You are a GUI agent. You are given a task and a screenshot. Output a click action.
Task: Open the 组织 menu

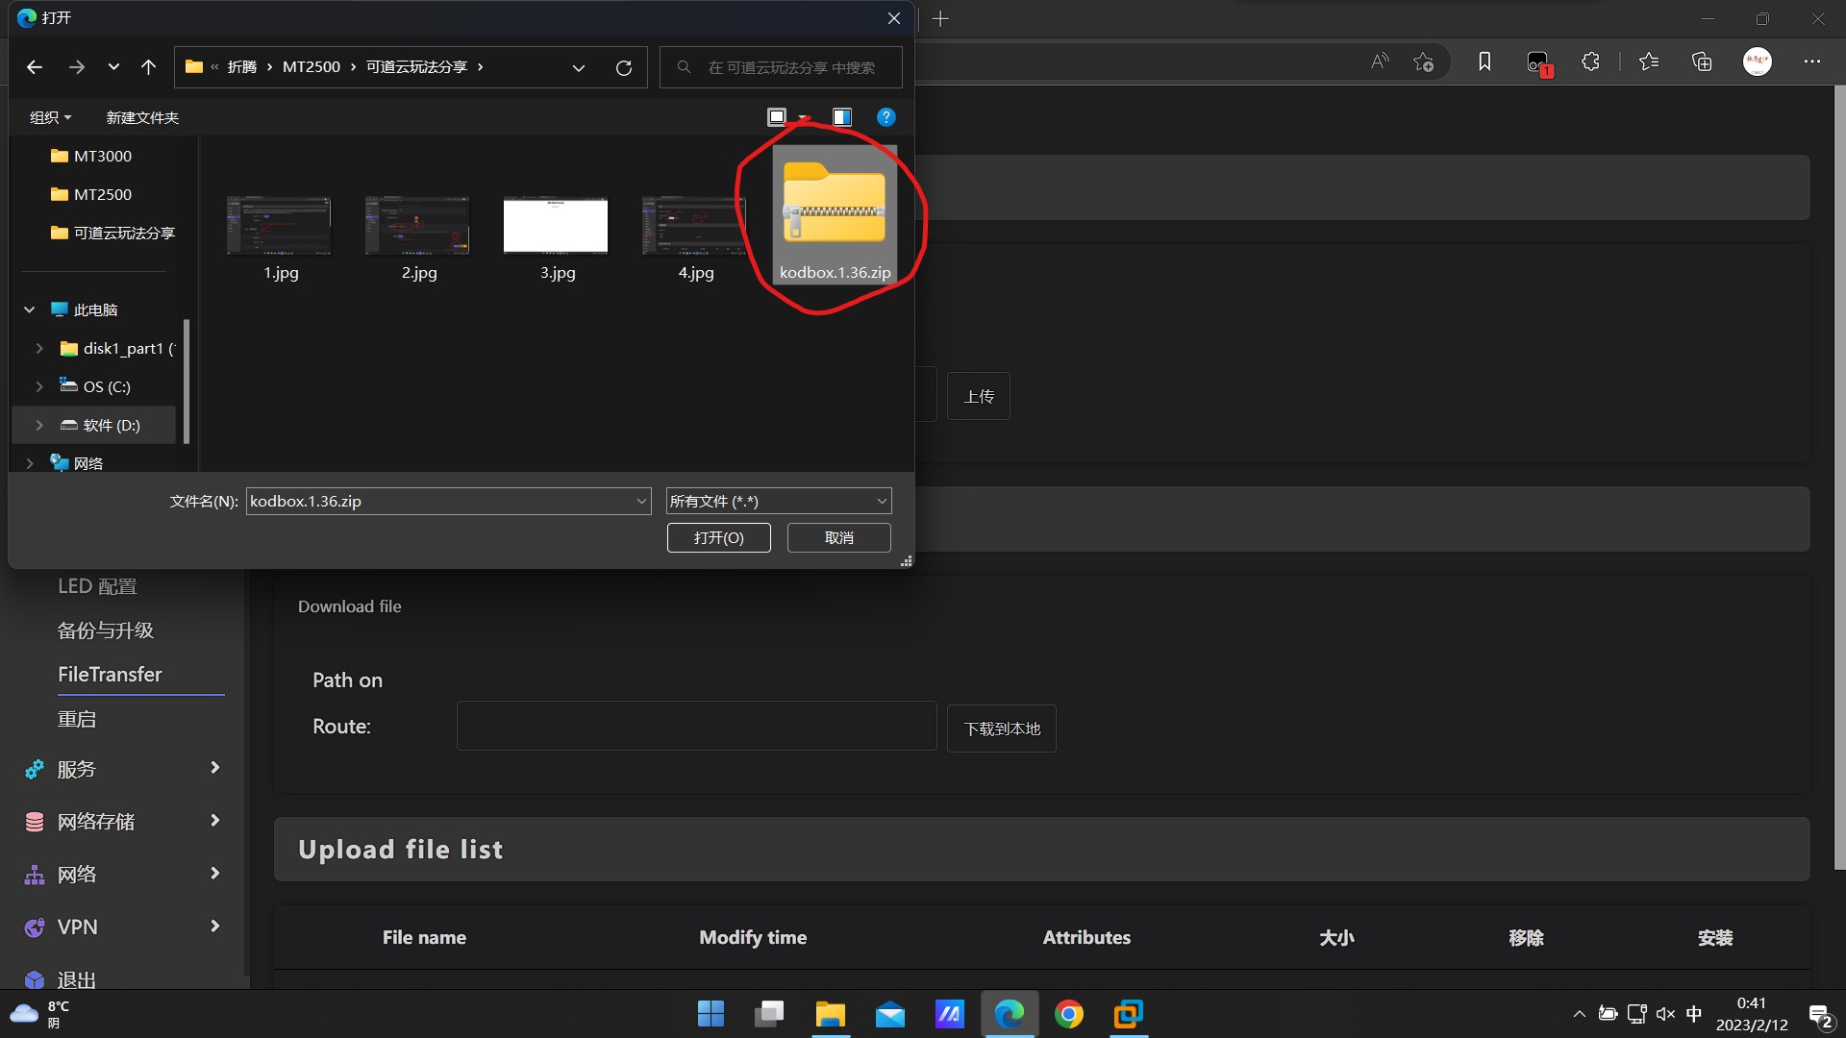click(x=50, y=117)
